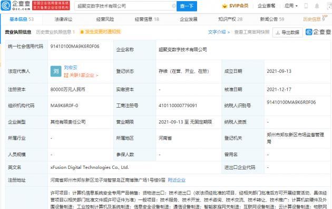The width and height of the screenshot is (332, 209).
Task: Select credit code 91410100MA9K6R0F06 value
Action: pyautogui.click(x=75, y=46)
